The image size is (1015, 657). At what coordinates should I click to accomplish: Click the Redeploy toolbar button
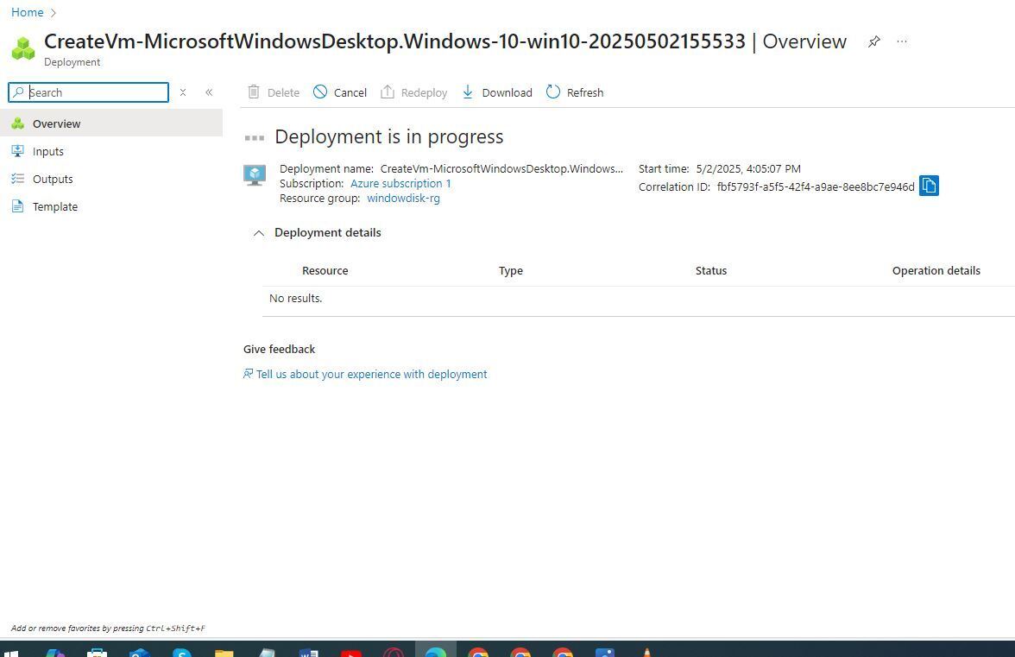pyautogui.click(x=413, y=92)
